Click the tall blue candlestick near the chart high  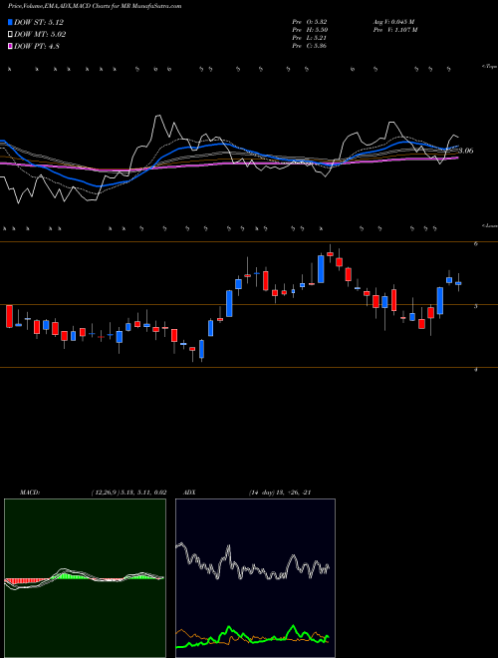(x=321, y=269)
